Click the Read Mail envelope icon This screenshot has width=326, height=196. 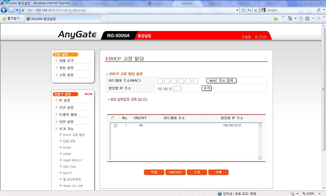(318, 19)
